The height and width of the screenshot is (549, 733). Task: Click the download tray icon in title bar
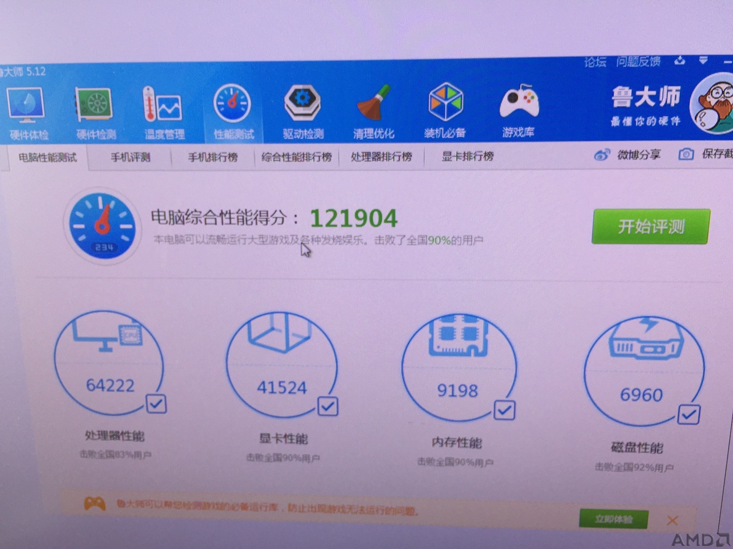tap(680, 60)
